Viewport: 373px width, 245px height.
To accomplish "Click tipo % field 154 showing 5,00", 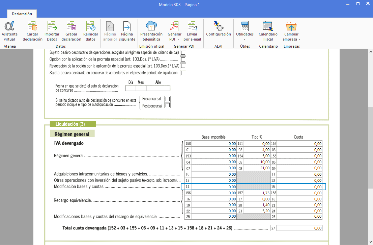I will (x=257, y=156).
